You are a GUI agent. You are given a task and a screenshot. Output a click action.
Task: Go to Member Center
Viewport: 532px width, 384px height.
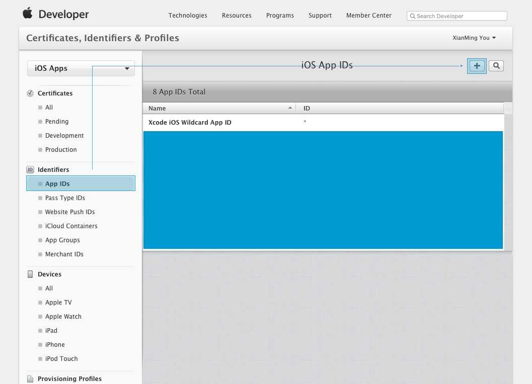369,15
